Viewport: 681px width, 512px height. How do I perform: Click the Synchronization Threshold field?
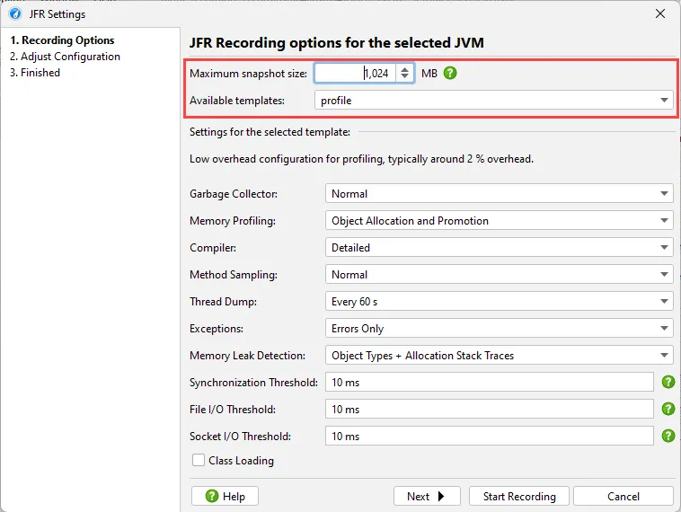click(x=490, y=382)
